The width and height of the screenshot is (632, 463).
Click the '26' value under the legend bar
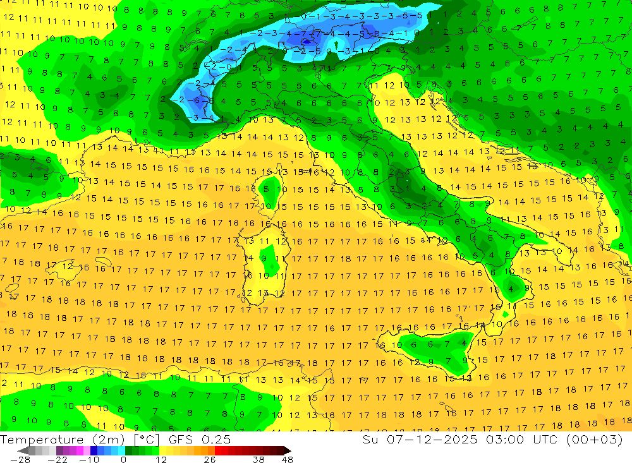[x=210, y=460]
